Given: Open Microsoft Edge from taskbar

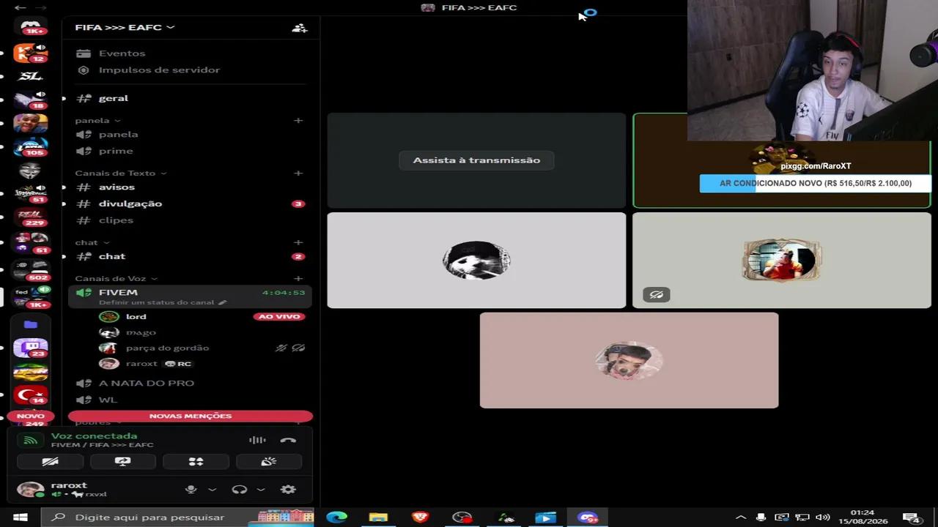Looking at the screenshot, I should 336,517.
